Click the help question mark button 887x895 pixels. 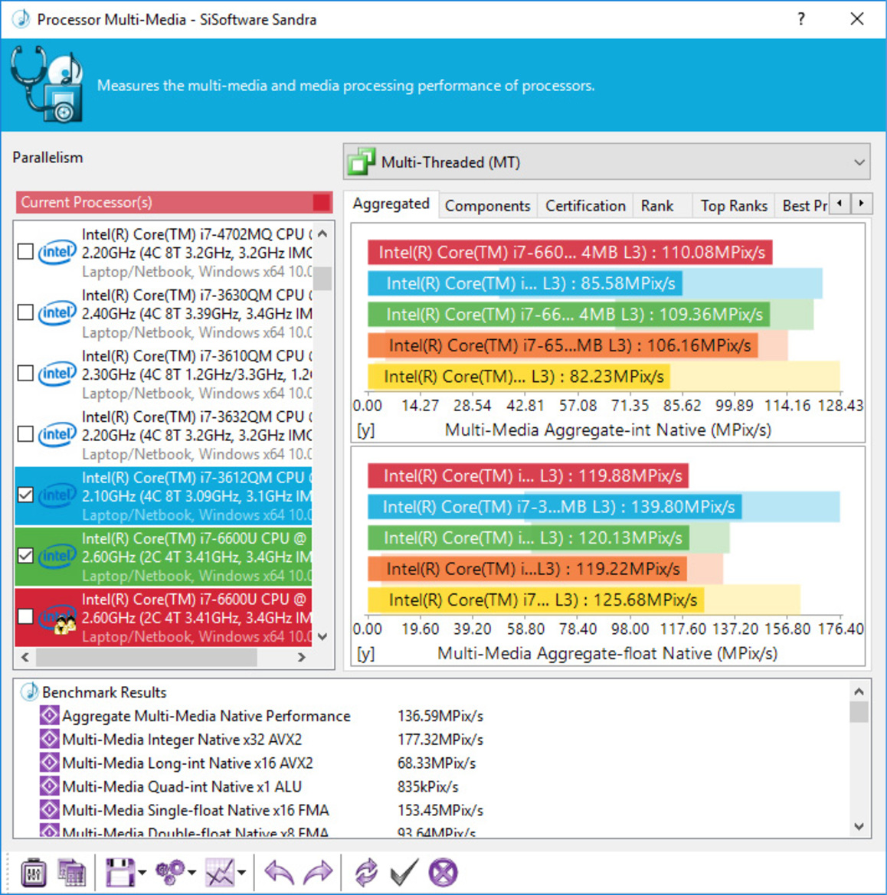[x=801, y=19]
